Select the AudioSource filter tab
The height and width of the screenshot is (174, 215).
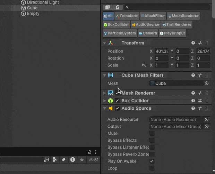pyautogui.click(x=145, y=24)
